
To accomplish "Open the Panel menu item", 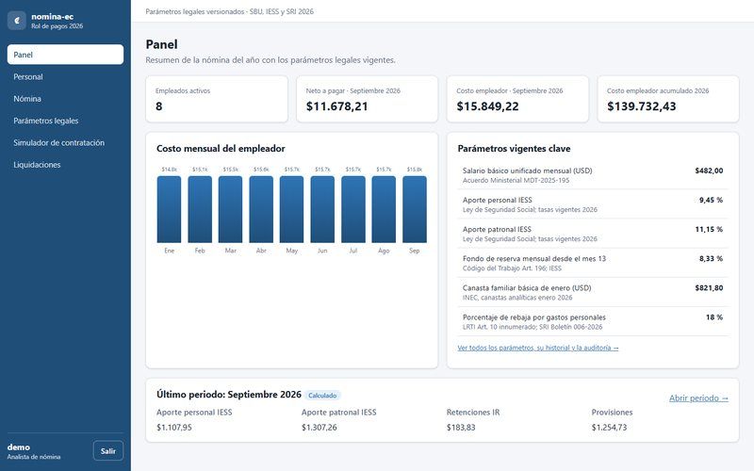I will coord(65,55).
